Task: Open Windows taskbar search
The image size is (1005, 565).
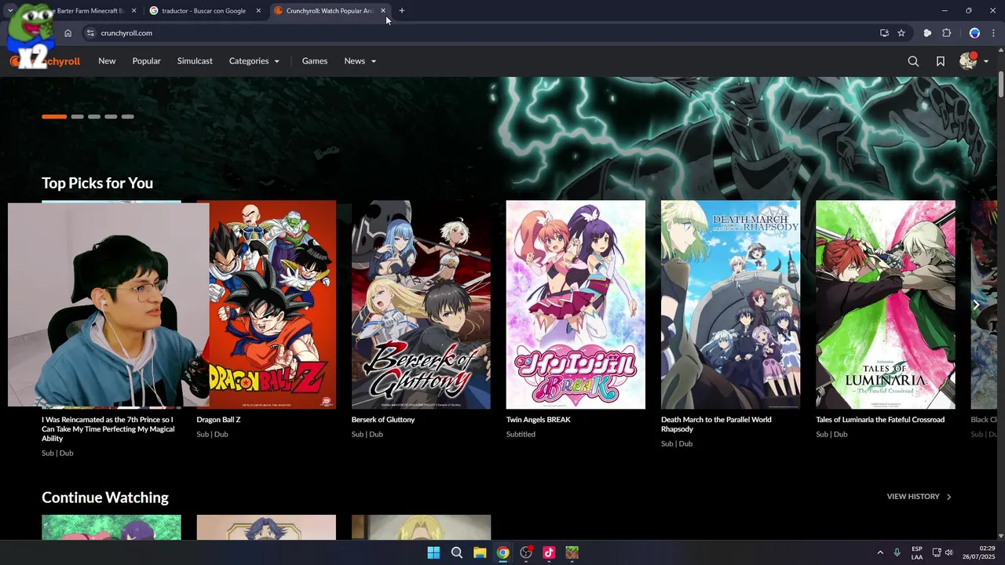Action: (456, 553)
